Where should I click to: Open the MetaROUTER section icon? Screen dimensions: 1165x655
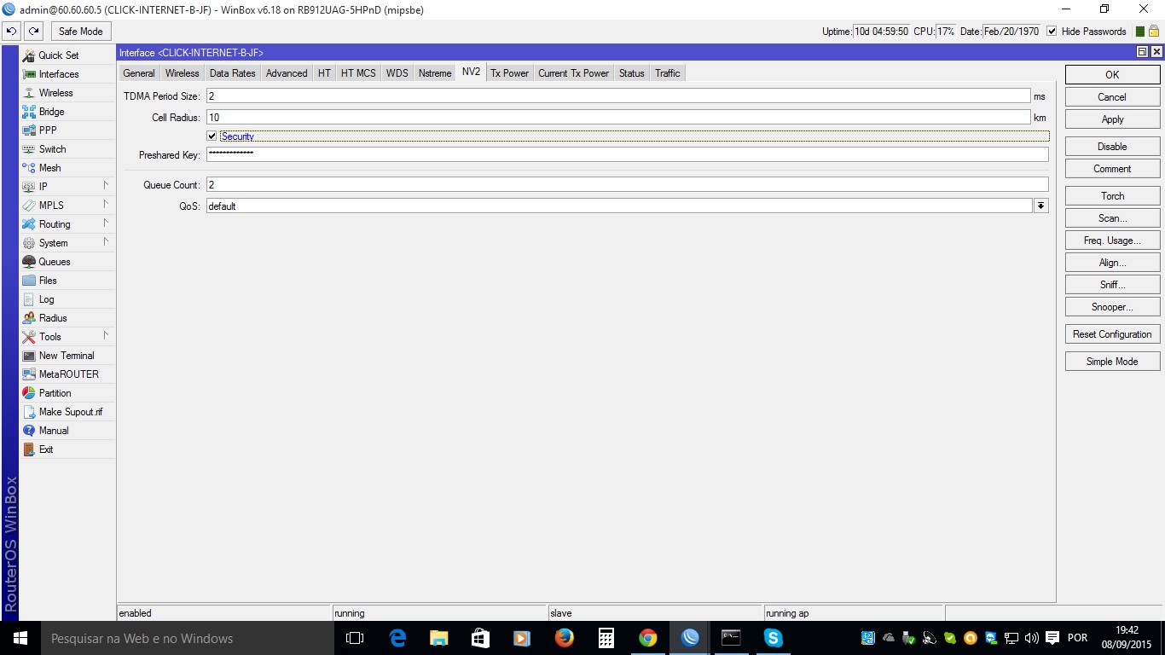click(x=29, y=374)
